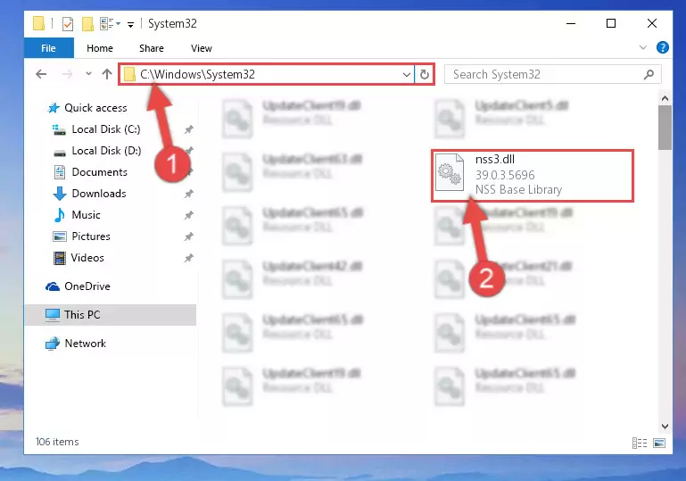Select the nss3.dll file name
The image size is (686, 481).
(495, 160)
